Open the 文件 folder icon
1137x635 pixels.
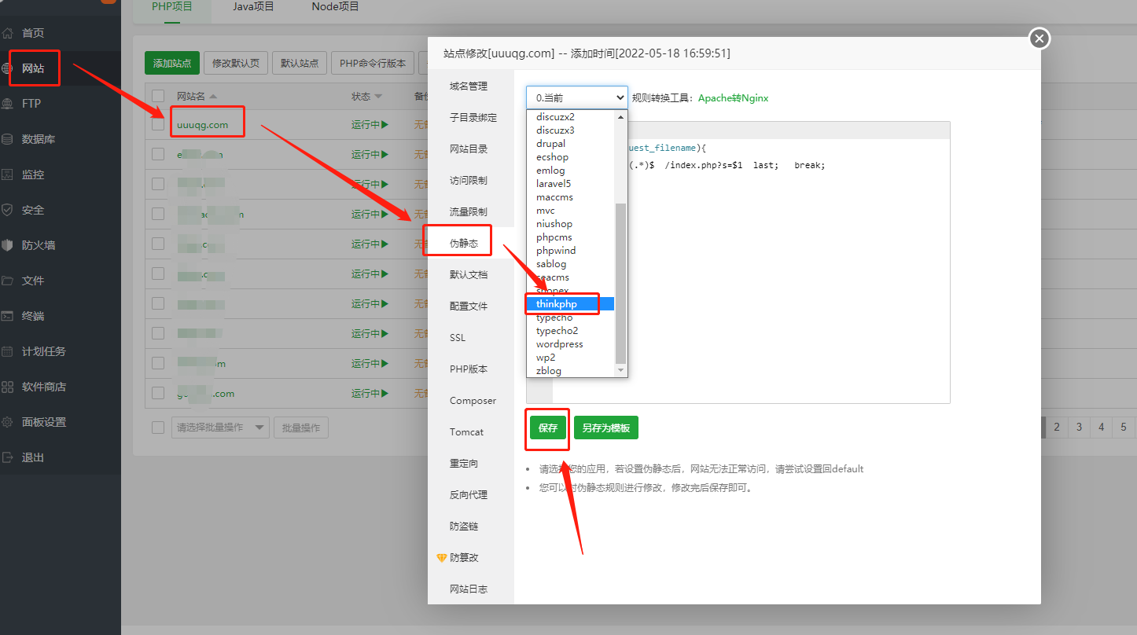tap(8, 281)
